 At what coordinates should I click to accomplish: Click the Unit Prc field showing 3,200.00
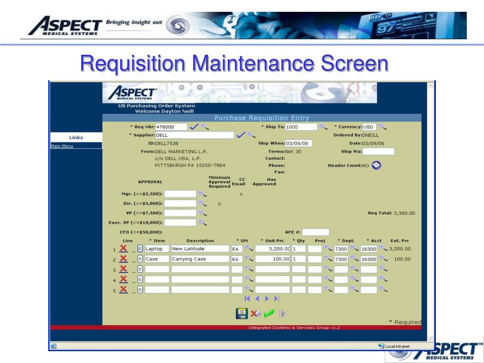point(273,249)
